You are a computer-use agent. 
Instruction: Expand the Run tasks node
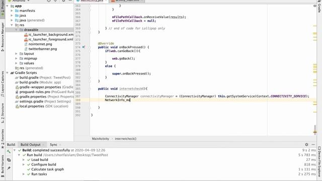pyautogui.click(x=24, y=174)
